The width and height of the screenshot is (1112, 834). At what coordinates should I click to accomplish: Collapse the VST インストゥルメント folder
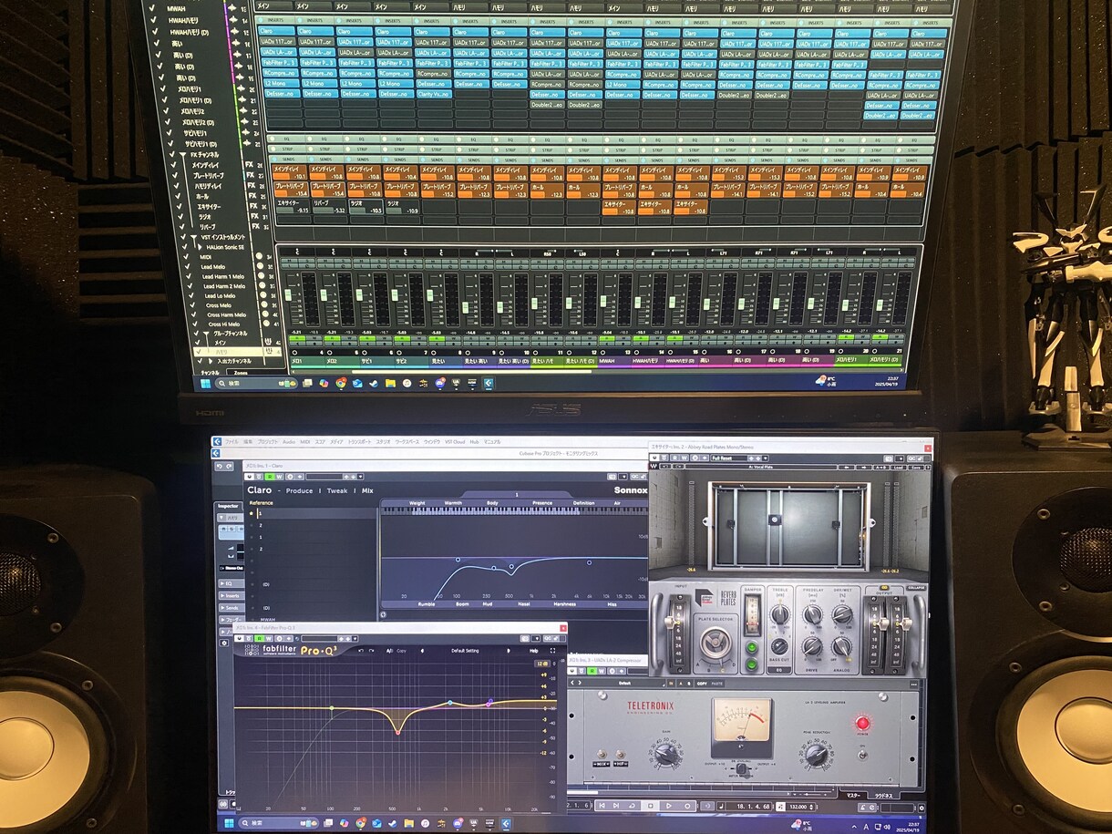tap(193, 237)
